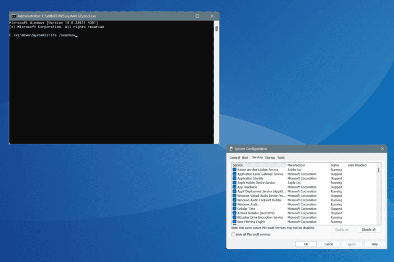Uncheck ActiveX Installer (AxInstSV)
394x262 pixels.
(x=235, y=213)
